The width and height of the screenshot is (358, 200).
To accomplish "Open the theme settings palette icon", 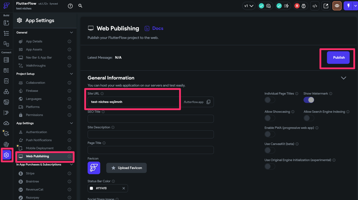I will tap(6, 144).
